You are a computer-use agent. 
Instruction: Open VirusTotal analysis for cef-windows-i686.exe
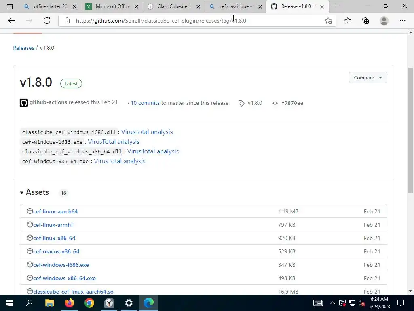tap(114, 141)
